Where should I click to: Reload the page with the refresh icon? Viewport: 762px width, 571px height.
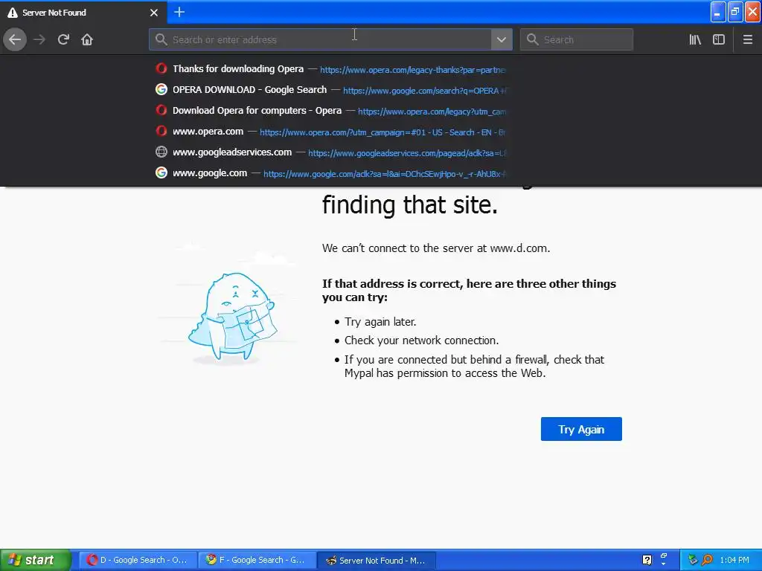coord(63,39)
